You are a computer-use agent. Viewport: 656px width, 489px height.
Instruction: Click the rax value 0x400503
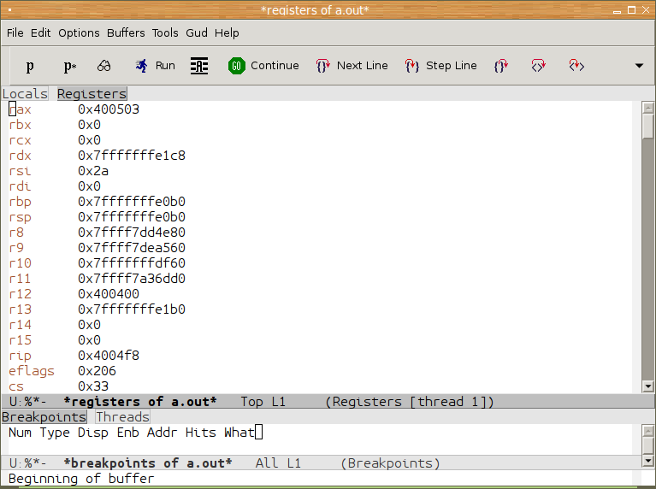[109, 109]
